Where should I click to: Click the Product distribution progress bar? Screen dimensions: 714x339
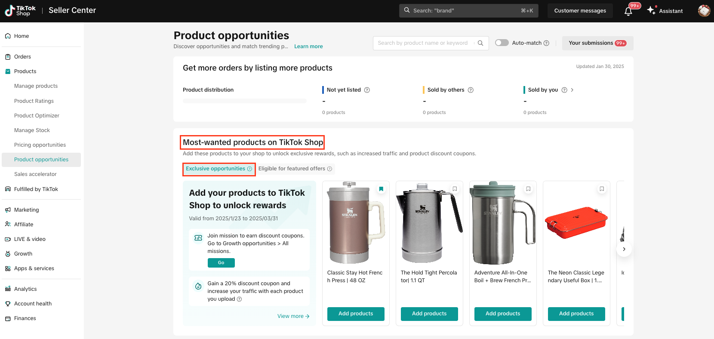coord(244,101)
